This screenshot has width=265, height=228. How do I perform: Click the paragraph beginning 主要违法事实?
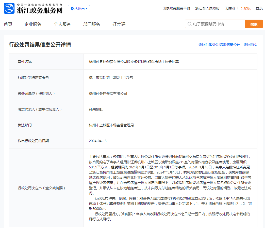point(170,175)
